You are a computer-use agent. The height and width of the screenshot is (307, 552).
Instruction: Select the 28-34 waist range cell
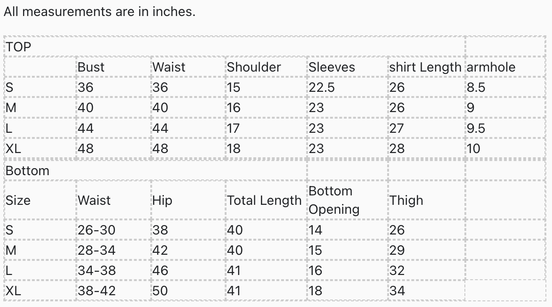tap(97, 250)
